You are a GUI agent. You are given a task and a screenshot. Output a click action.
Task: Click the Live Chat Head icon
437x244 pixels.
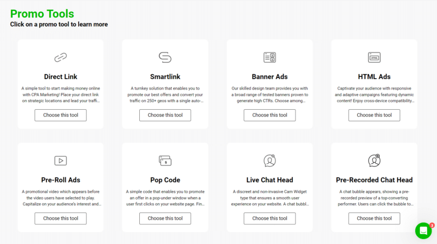(269, 160)
